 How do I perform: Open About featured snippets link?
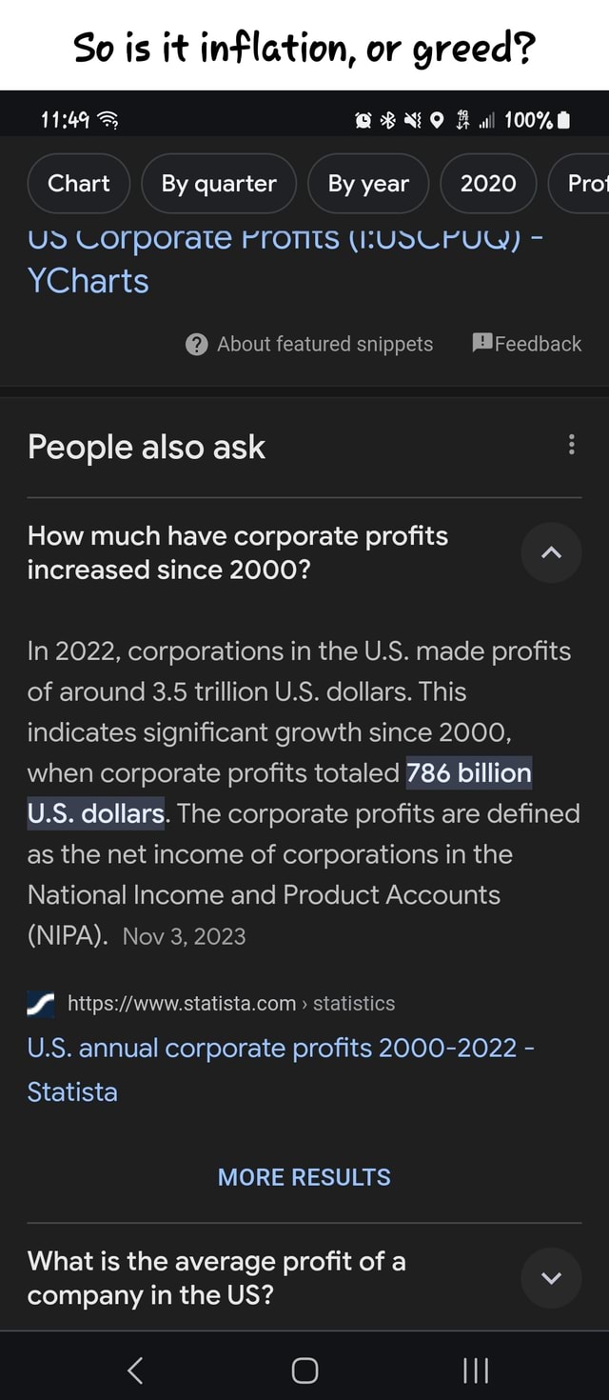coord(324,344)
